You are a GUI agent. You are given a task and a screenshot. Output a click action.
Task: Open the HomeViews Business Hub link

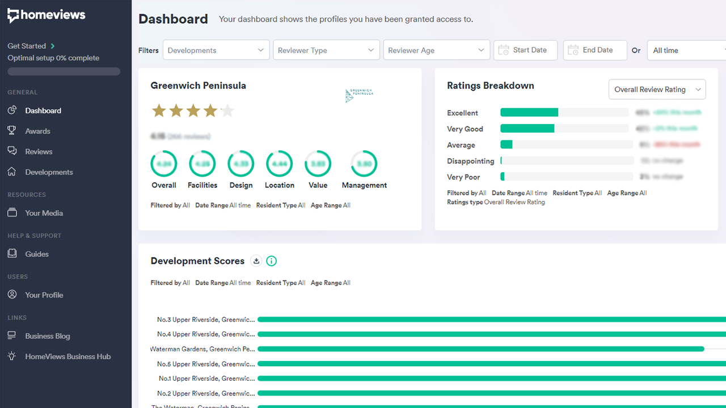68,356
